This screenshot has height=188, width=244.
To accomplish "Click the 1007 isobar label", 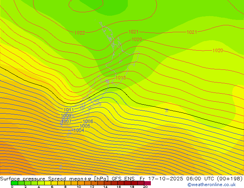I will pyautogui.click(x=66, y=121).
